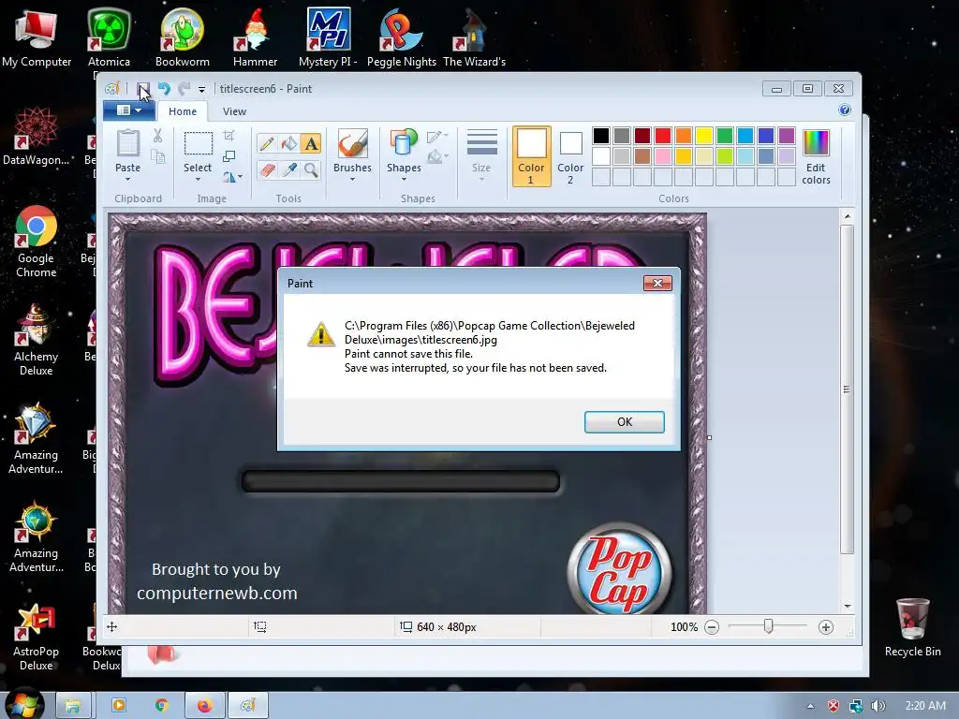Viewport: 959px width, 719px height.
Task: Select the Color picker eyedropper tool
Action: coord(288,169)
